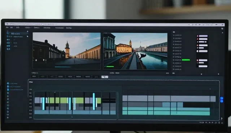Switch to the highlighted white tab below the previews
Viewport: 231px width, 133px height.
105,77
